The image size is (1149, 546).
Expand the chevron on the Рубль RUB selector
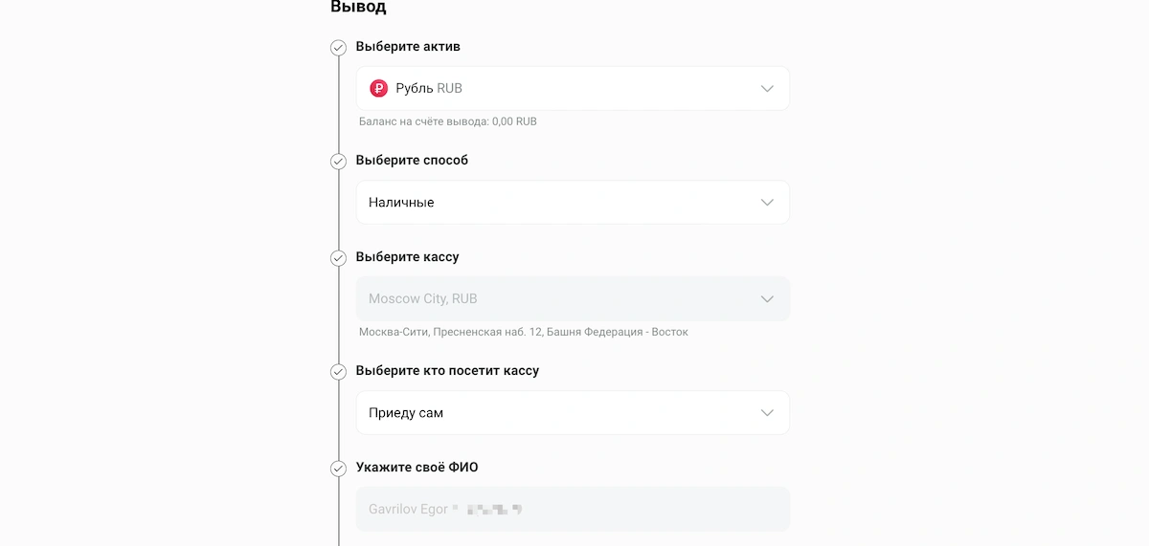pos(767,88)
